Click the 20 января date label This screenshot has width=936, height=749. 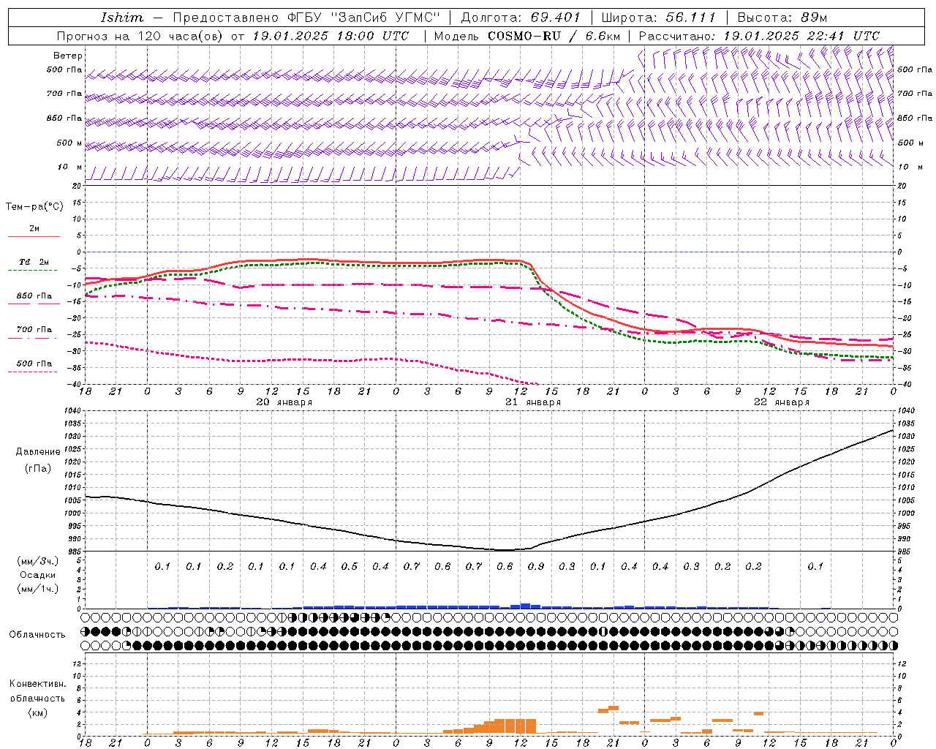click(284, 402)
